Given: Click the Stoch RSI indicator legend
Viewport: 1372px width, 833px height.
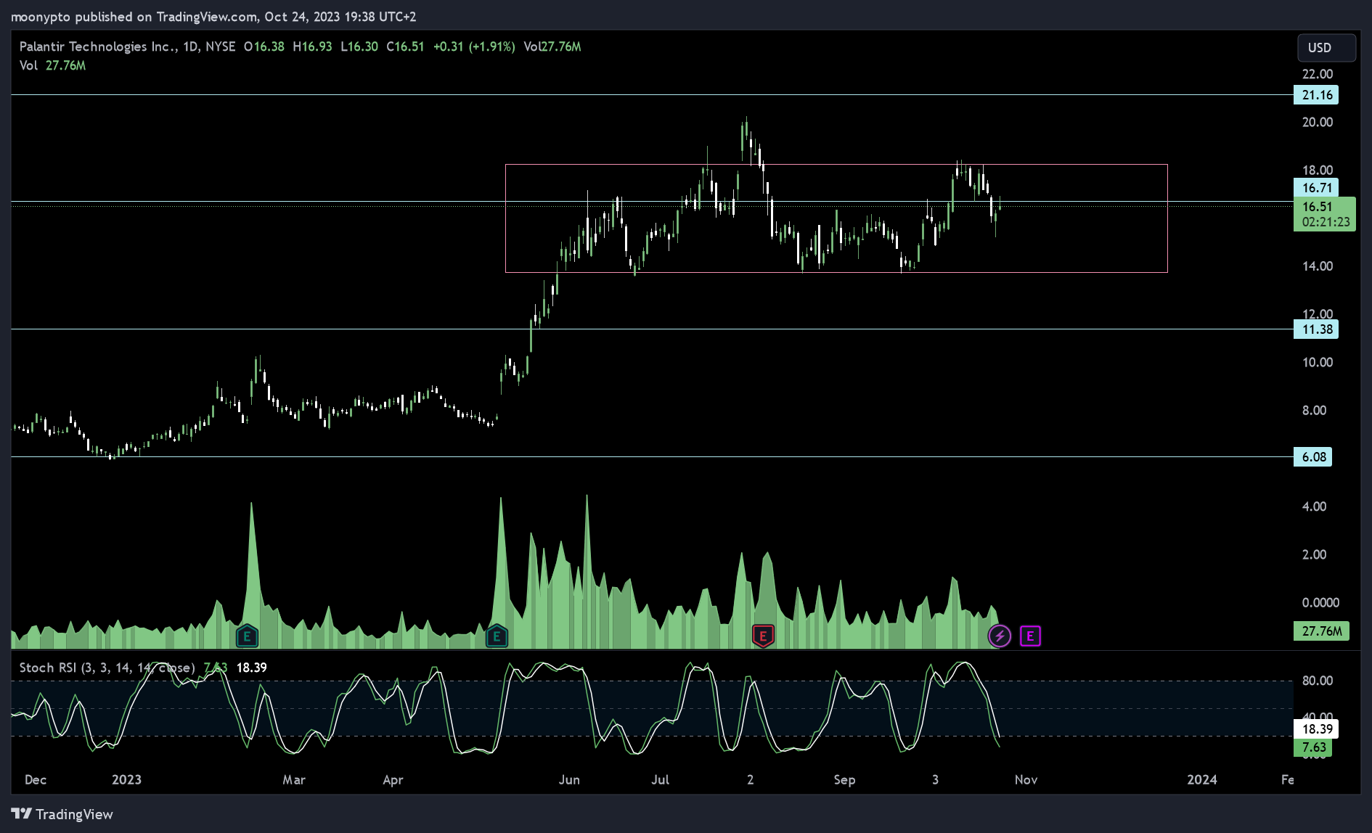Looking at the screenshot, I should [107, 668].
